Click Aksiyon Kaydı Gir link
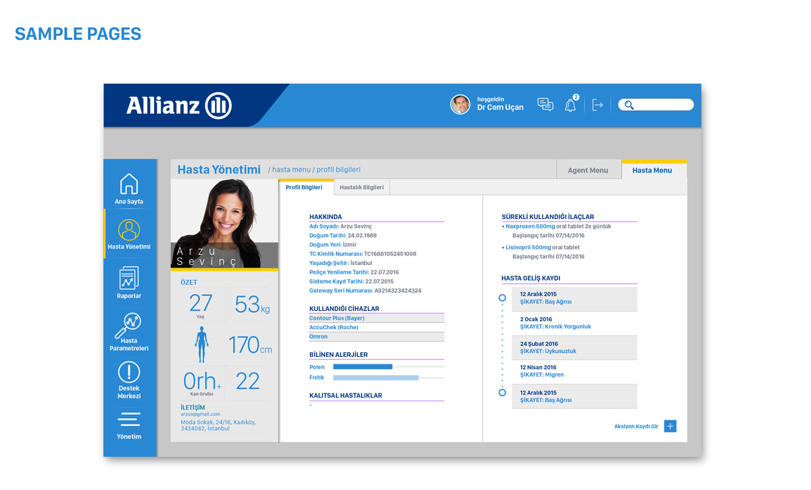The width and height of the screenshot is (811, 490). point(636,426)
